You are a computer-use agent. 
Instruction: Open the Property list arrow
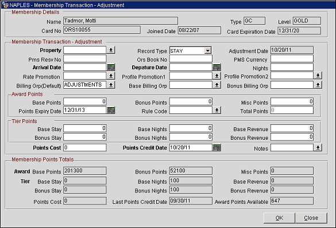pos(111,50)
